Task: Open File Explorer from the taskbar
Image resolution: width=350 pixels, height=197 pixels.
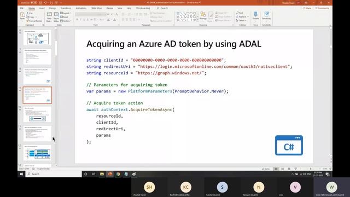Action: [102, 174]
